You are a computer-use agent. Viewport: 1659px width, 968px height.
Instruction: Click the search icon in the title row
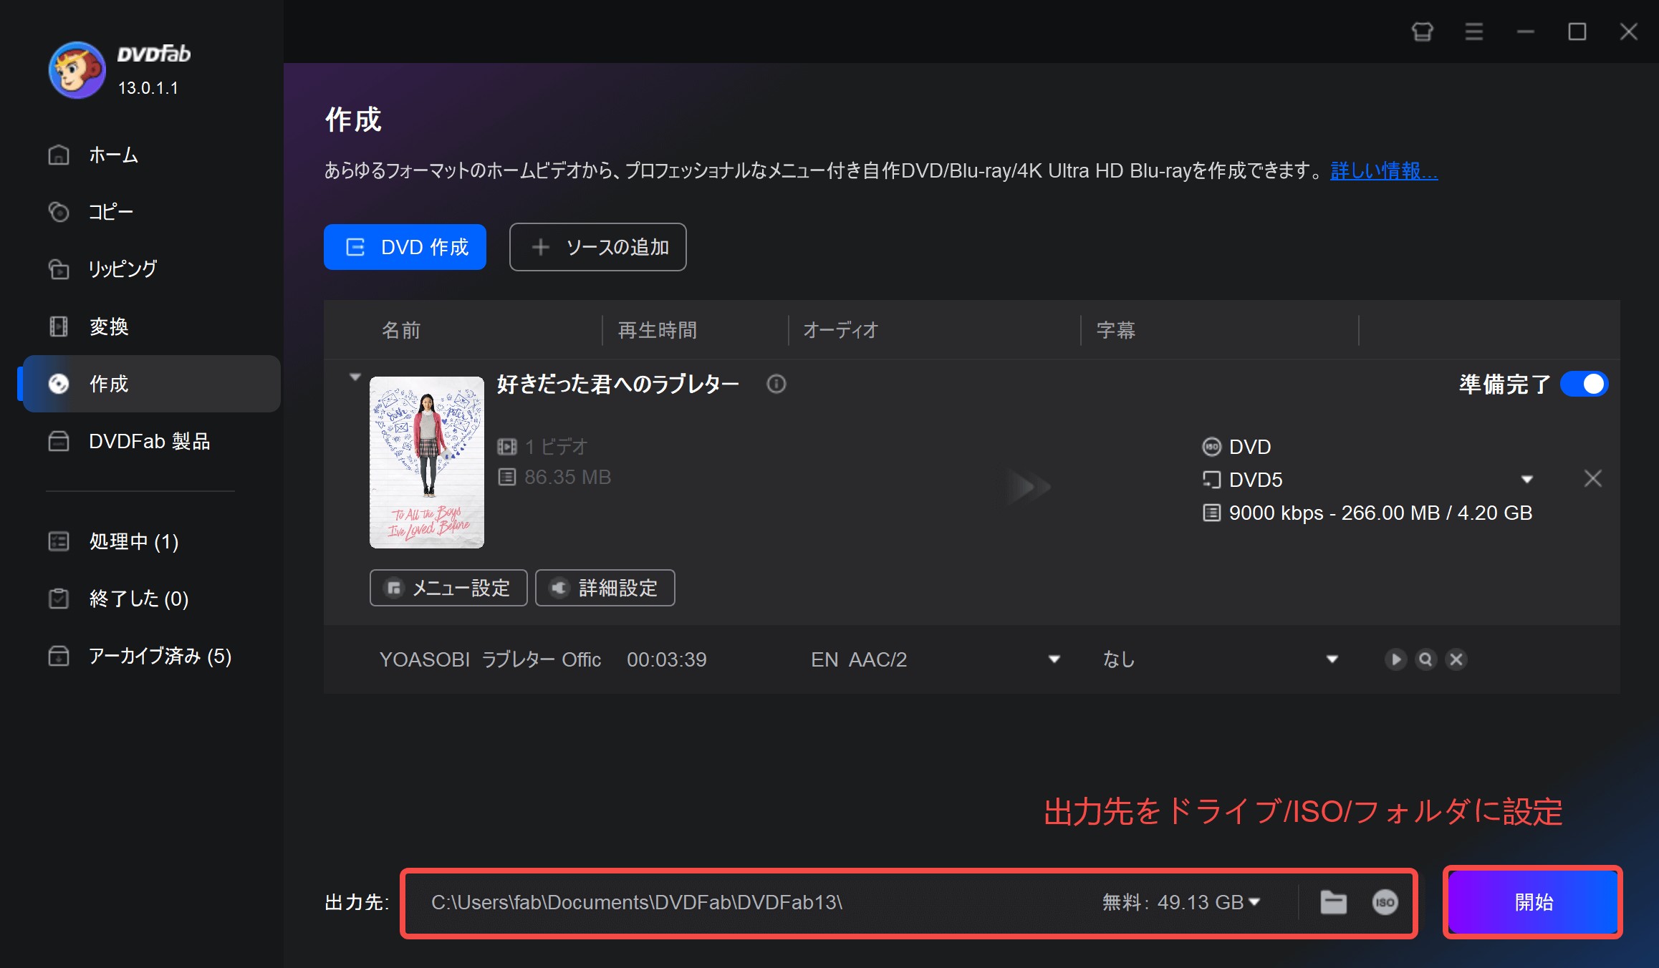[1425, 659]
